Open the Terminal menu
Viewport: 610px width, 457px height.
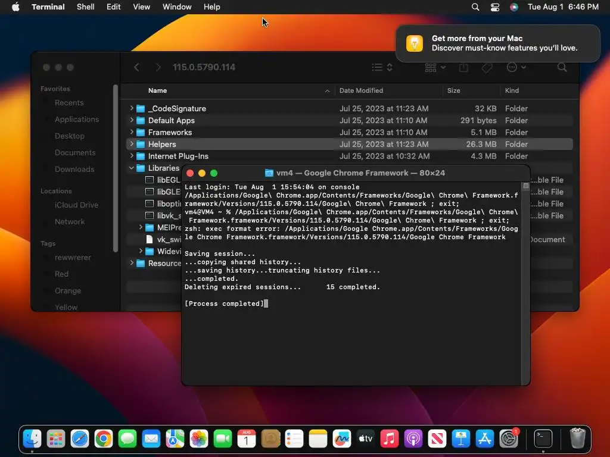(48, 7)
